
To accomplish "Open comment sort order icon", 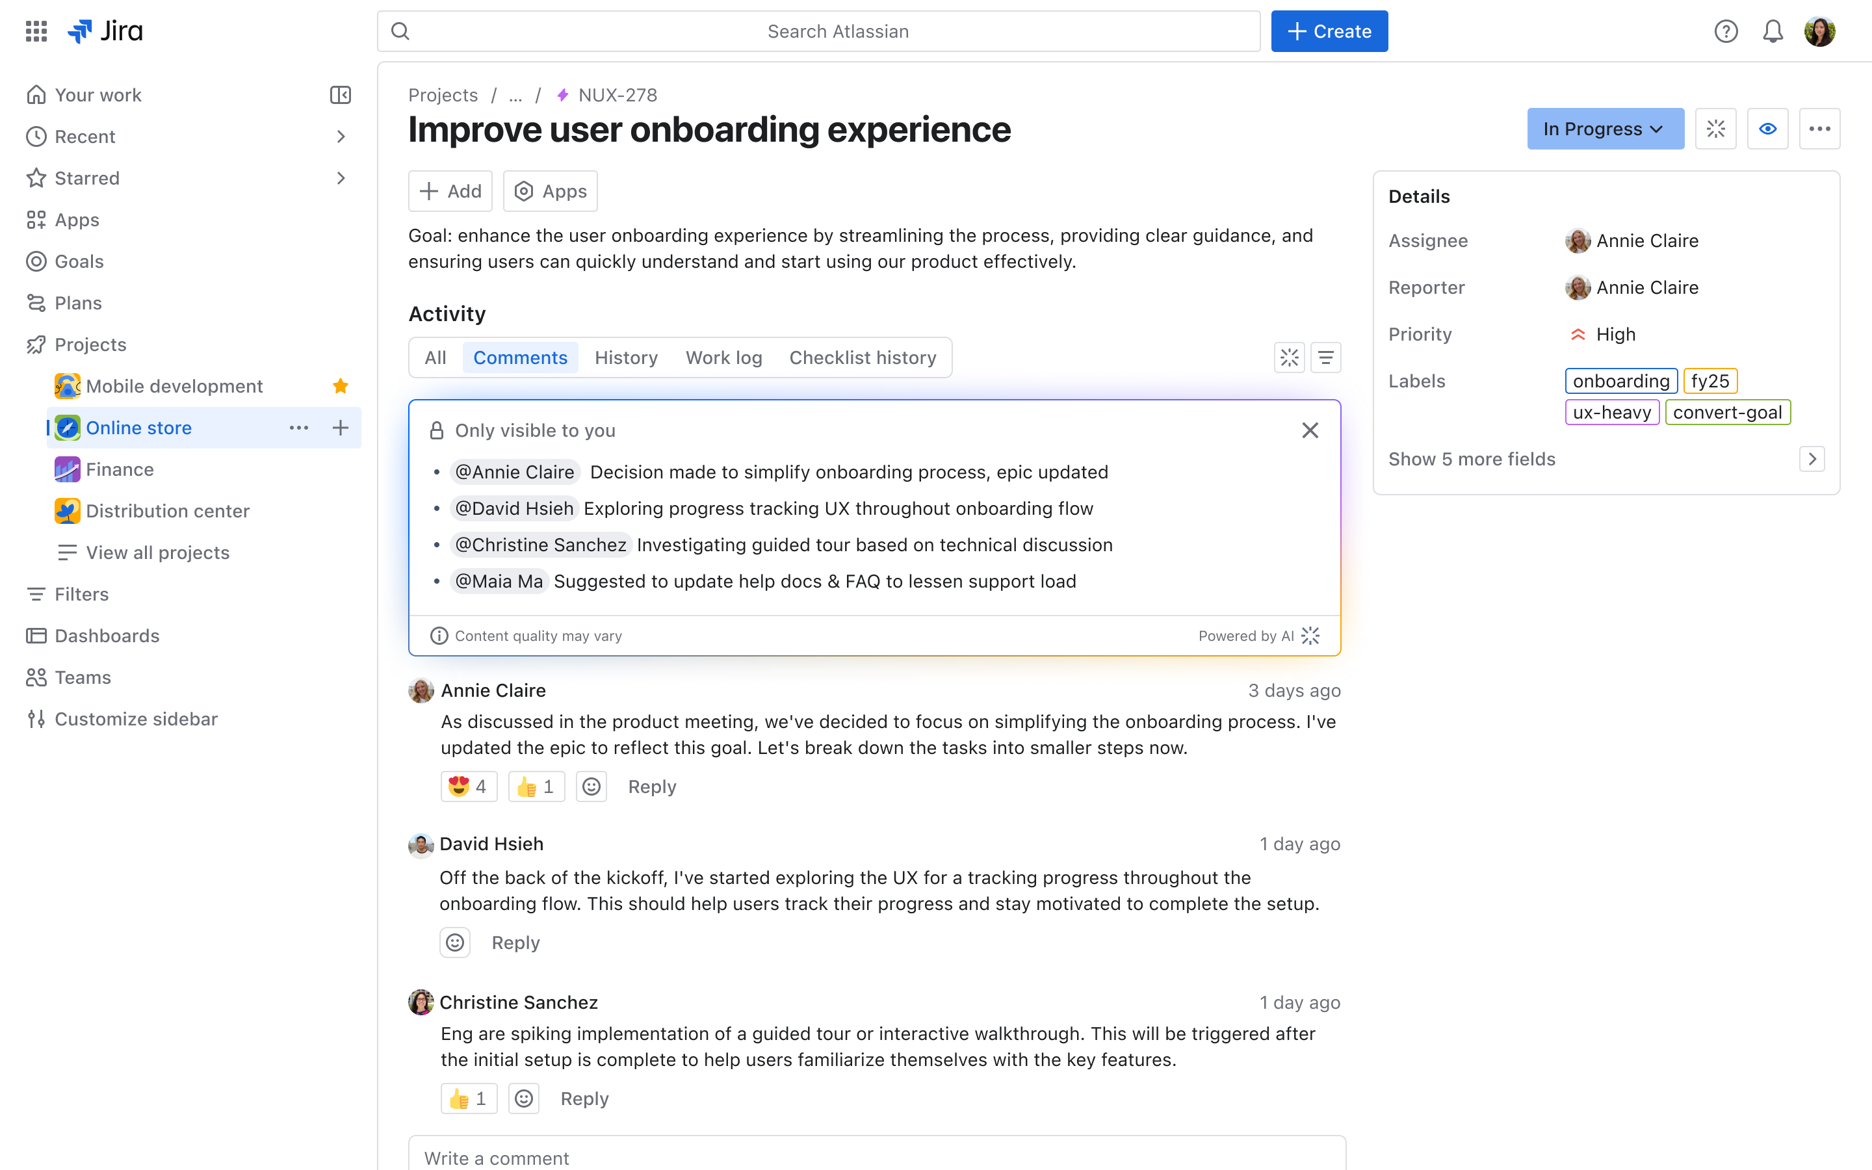I will point(1326,357).
